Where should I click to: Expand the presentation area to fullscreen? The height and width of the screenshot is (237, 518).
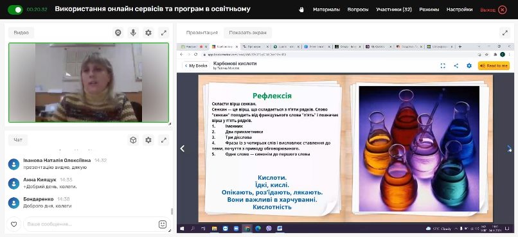505,33
